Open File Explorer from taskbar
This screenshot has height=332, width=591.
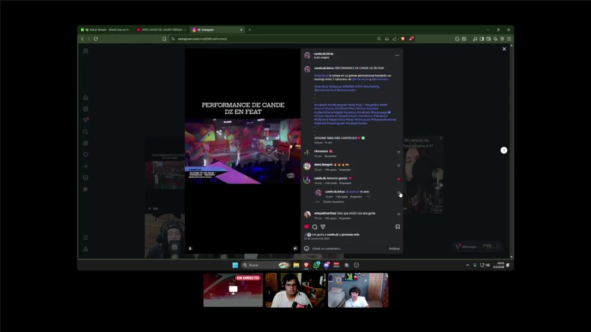click(296, 265)
